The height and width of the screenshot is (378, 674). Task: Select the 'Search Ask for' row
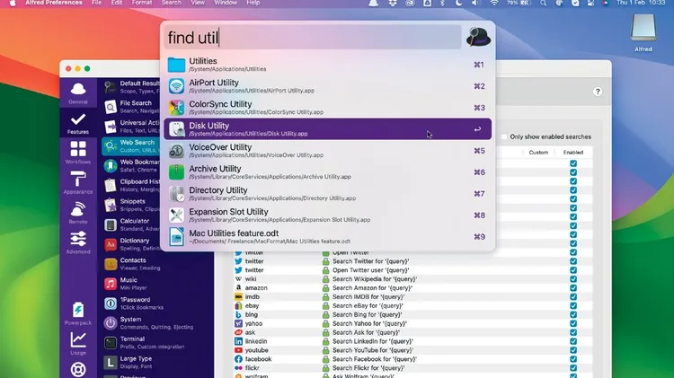click(412, 332)
